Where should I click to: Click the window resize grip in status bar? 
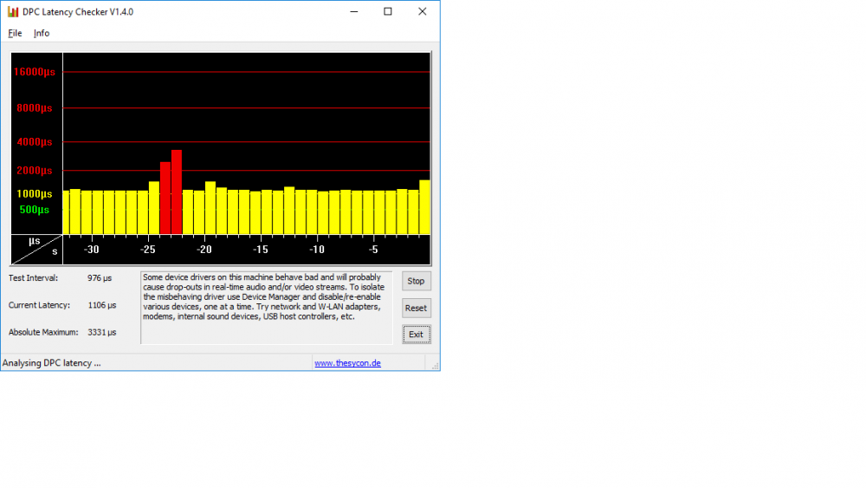click(x=435, y=365)
